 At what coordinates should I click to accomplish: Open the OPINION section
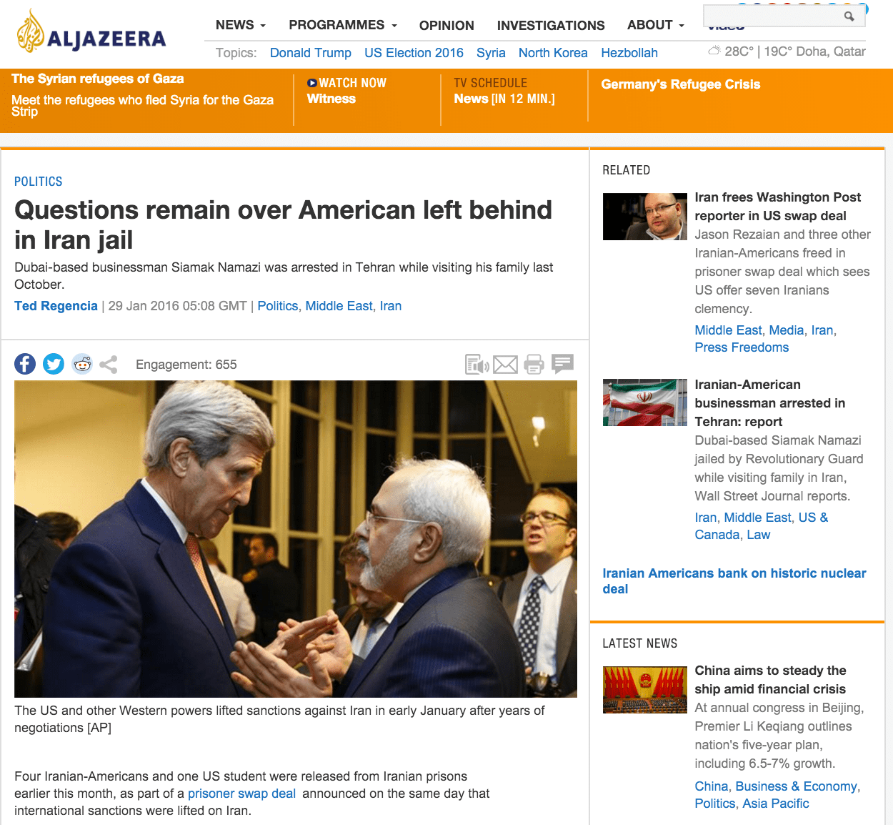[446, 26]
